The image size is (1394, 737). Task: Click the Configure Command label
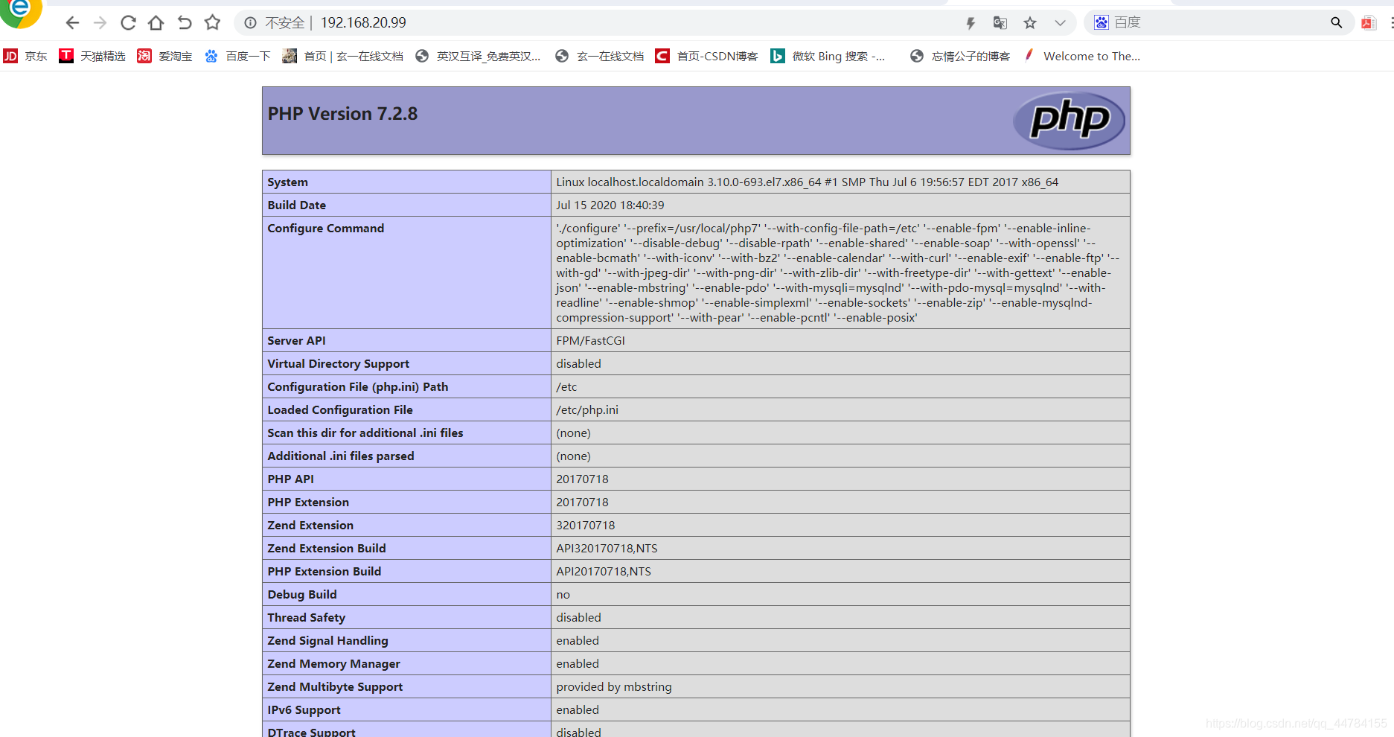point(326,229)
